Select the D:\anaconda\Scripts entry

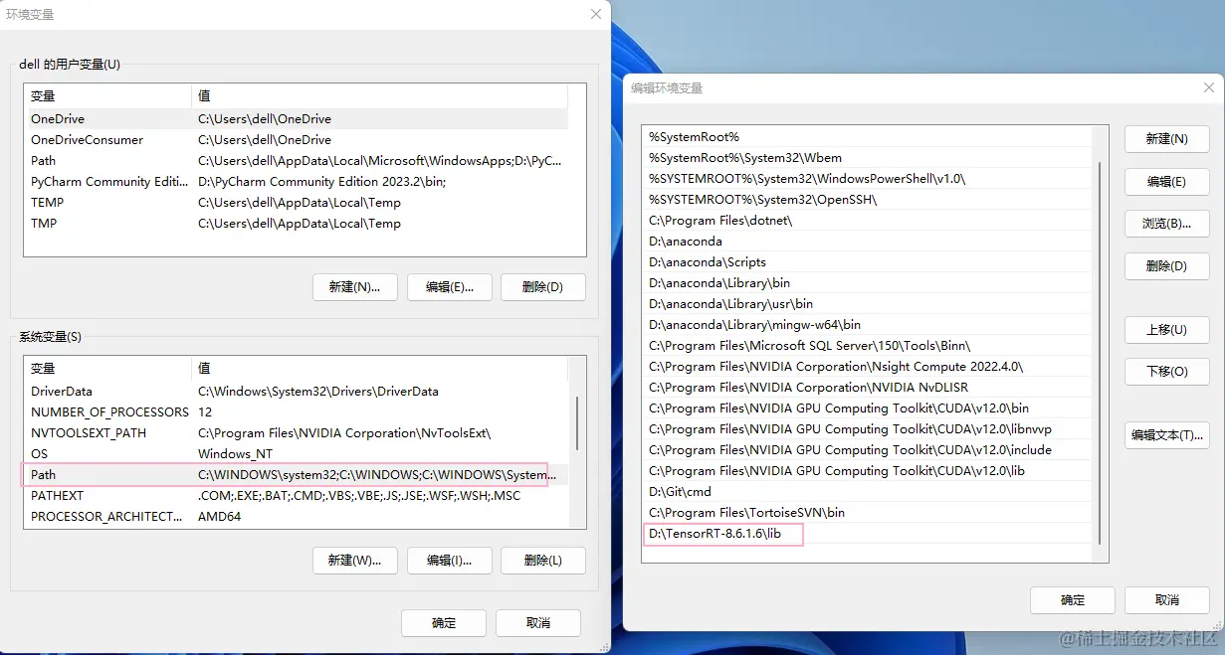tap(867, 261)
